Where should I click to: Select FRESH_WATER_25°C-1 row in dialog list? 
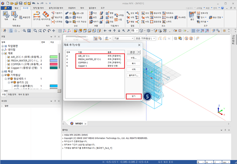pyautogui.click(x=95, y=59)
